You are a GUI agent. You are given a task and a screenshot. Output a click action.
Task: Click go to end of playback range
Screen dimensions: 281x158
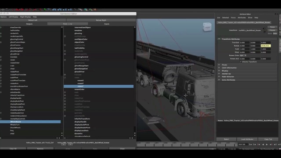tap(279, 144)
